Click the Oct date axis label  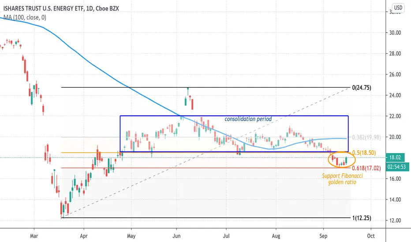(x=370, y=236)
